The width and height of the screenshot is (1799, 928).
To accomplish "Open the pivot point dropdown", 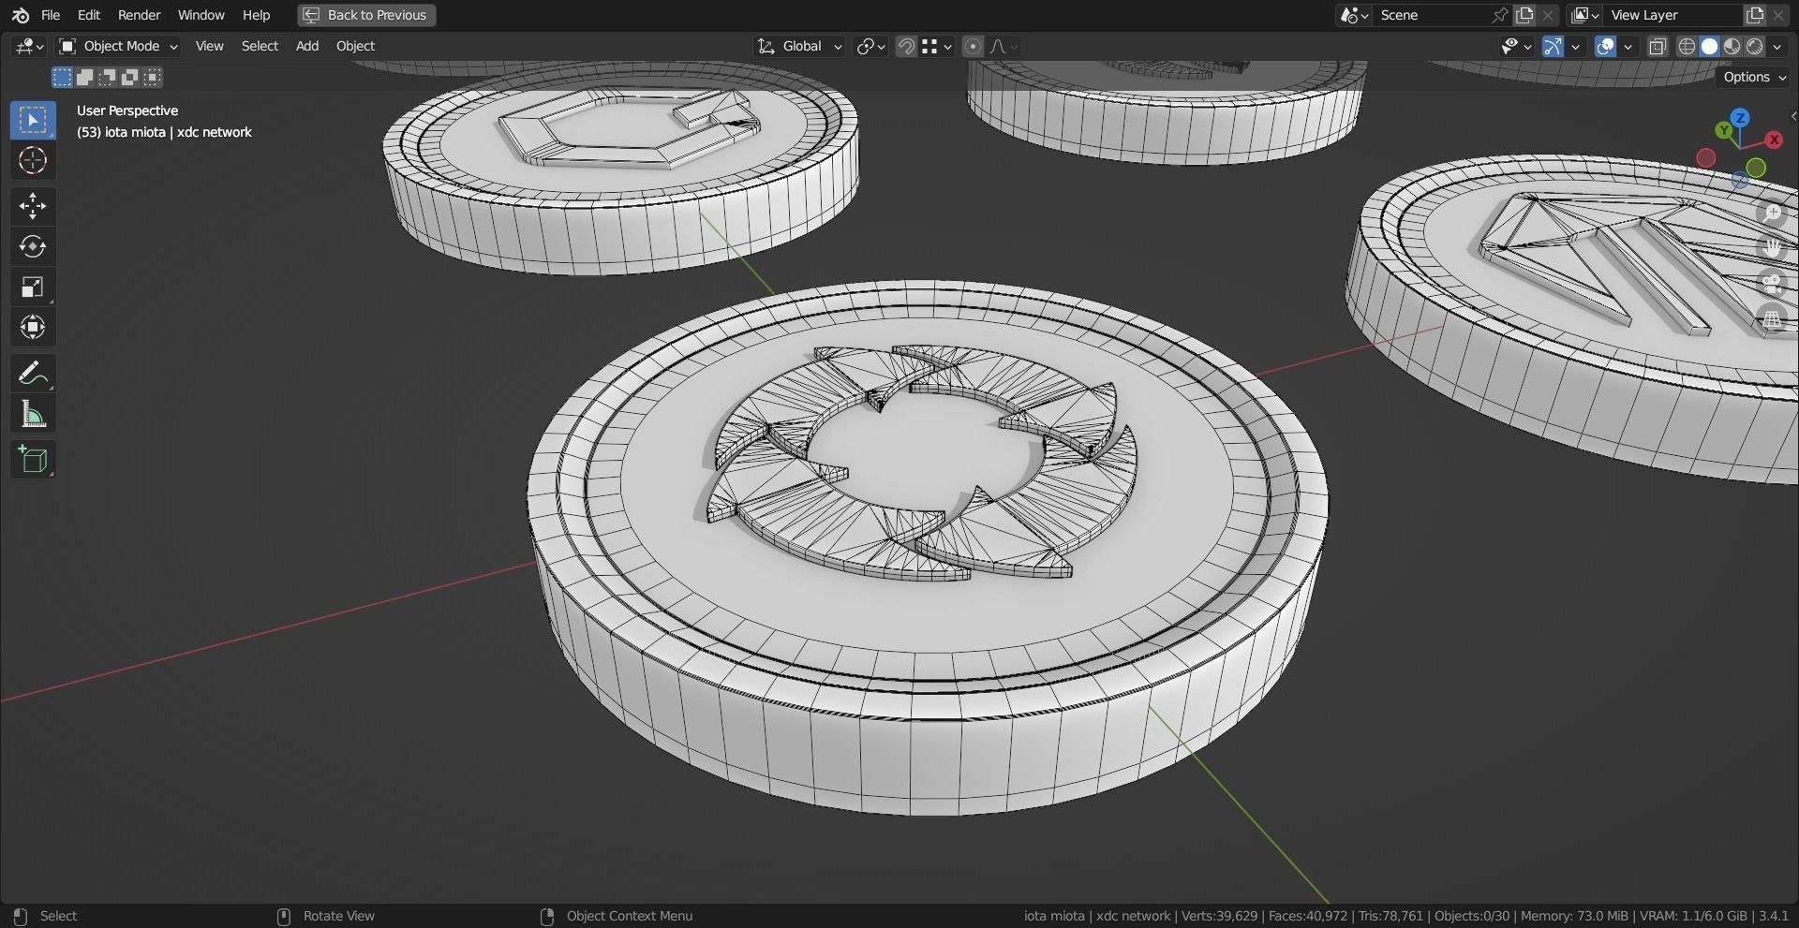I will (870, 46).
